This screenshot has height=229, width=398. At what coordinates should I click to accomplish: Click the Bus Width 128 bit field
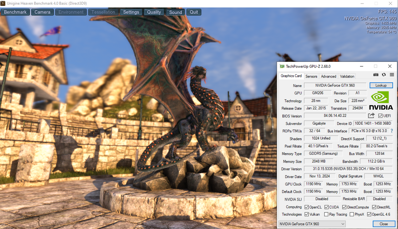[379, 153]
